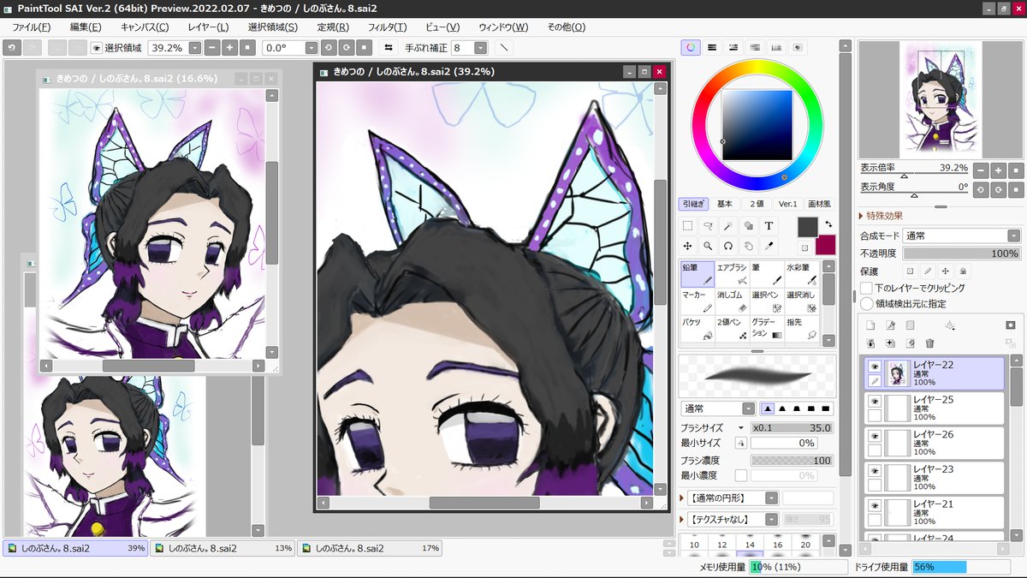
Task: Delete the layer with trash icon
Action: (929, 343)
